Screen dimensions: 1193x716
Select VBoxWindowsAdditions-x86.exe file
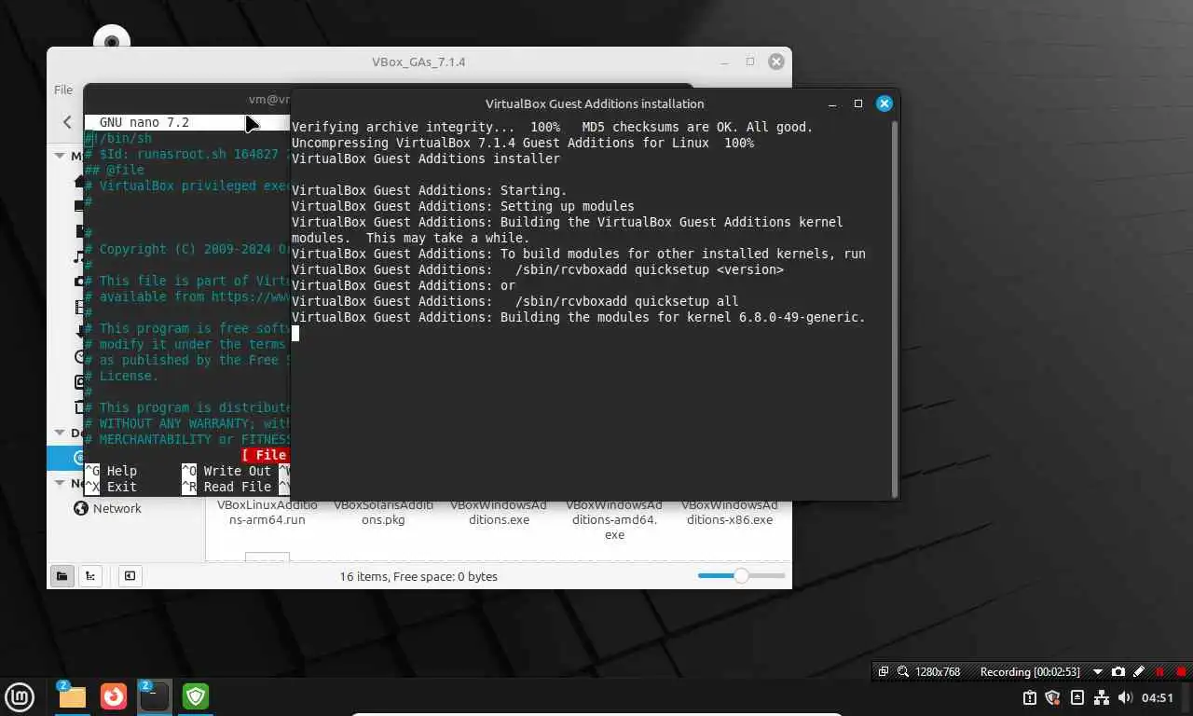click(x=730, y=512)
